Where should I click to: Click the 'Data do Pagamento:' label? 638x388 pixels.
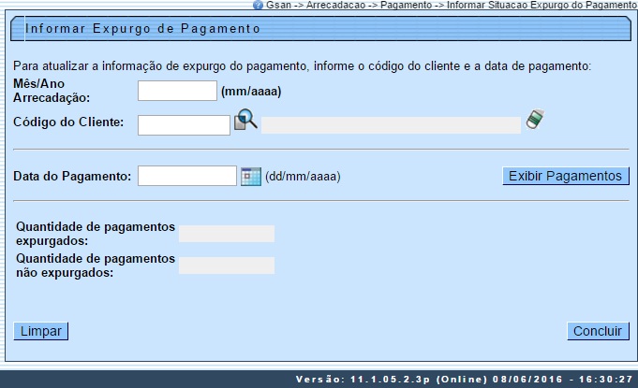point(72,176)
